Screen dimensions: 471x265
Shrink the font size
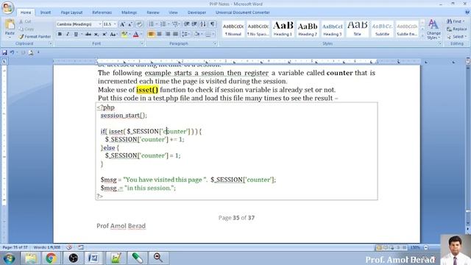(130, 24)
